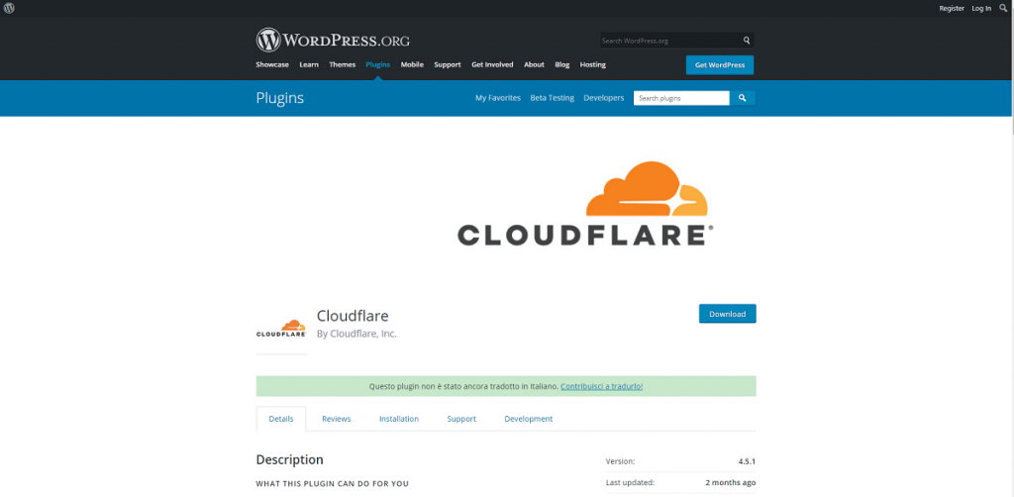Click the WordPress.org logo

pos(333,40)
